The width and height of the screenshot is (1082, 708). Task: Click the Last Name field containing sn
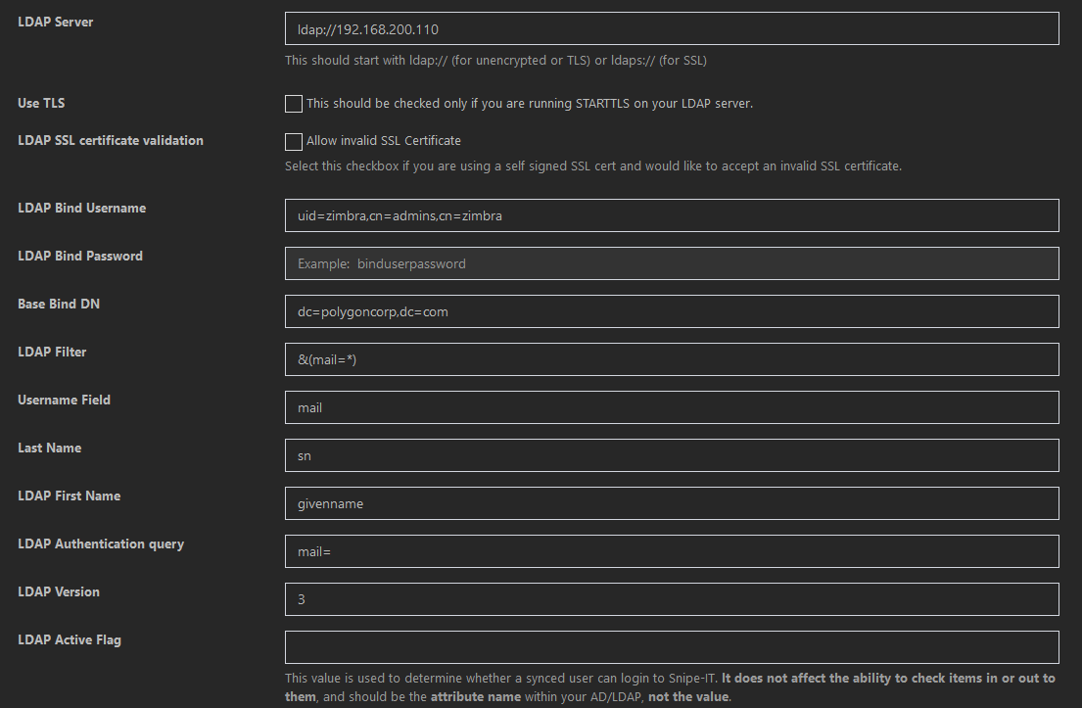point(671,455)
